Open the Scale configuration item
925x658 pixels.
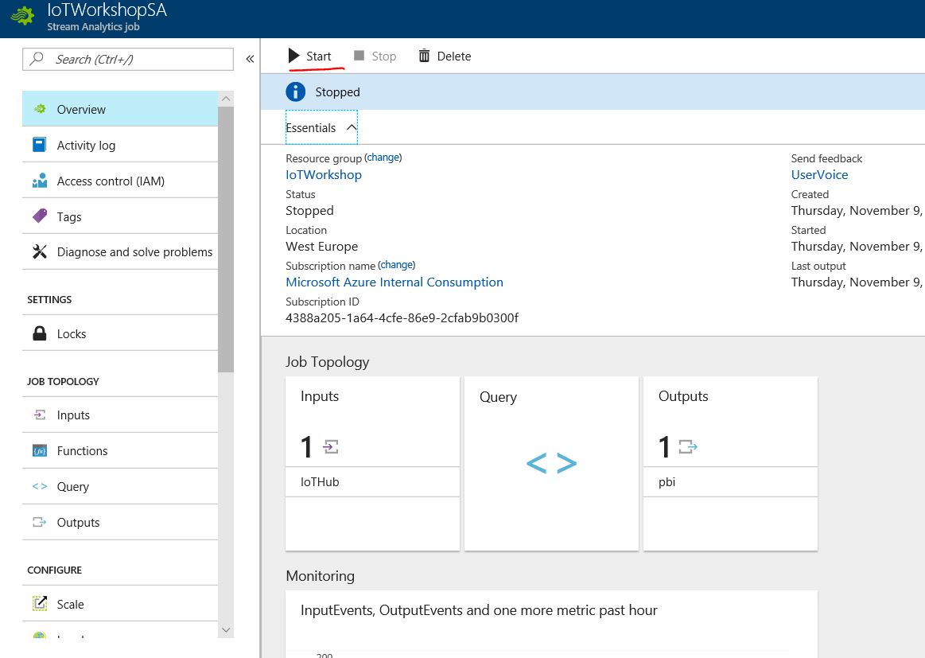click(120, 605)
